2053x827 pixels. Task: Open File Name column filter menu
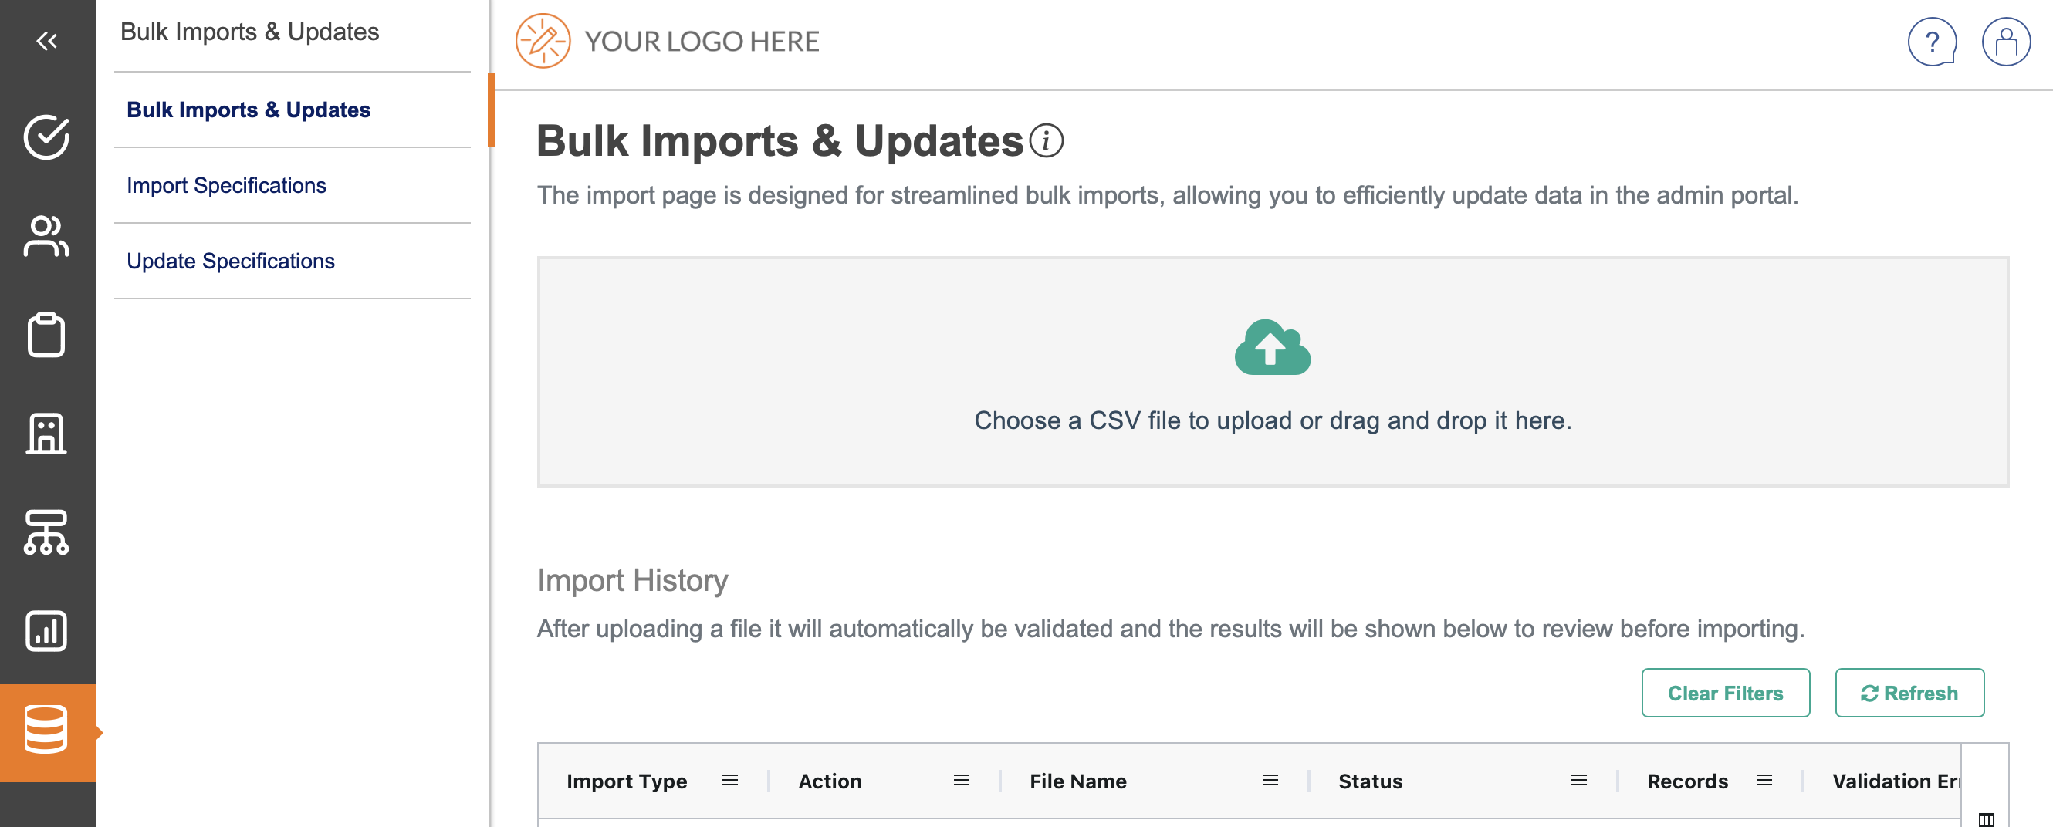pos(1270,781)
